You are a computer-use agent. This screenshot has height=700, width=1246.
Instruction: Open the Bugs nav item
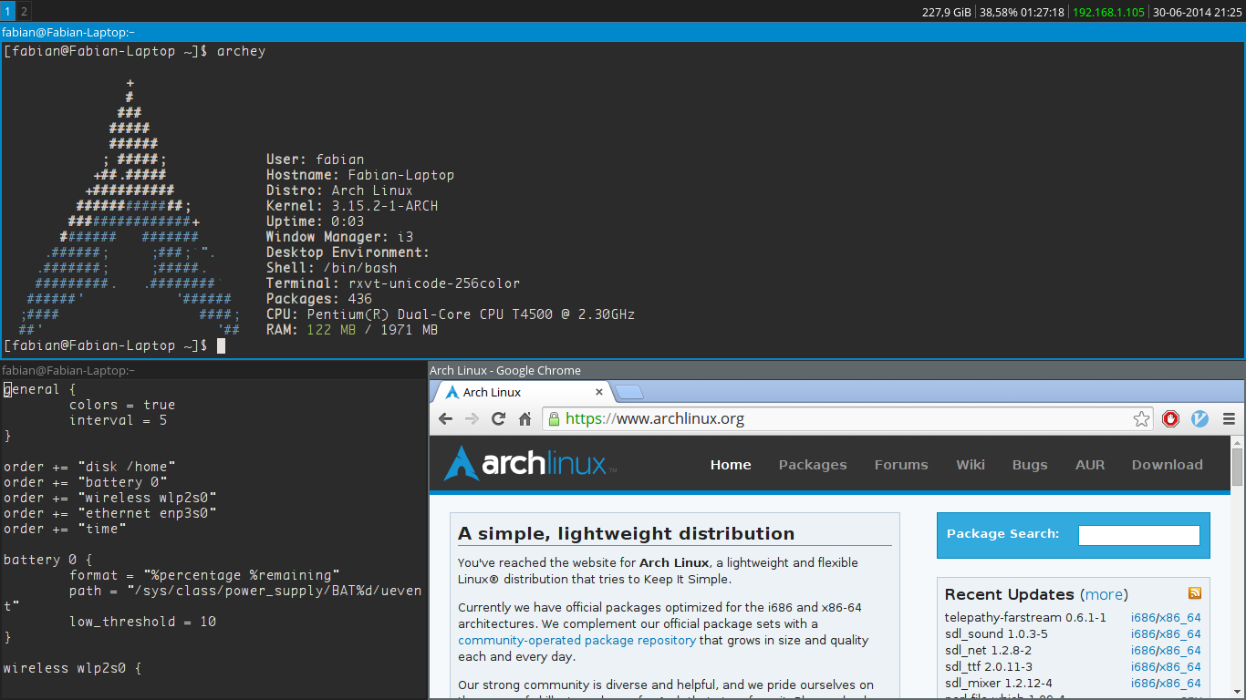(x=1030, y=465)
